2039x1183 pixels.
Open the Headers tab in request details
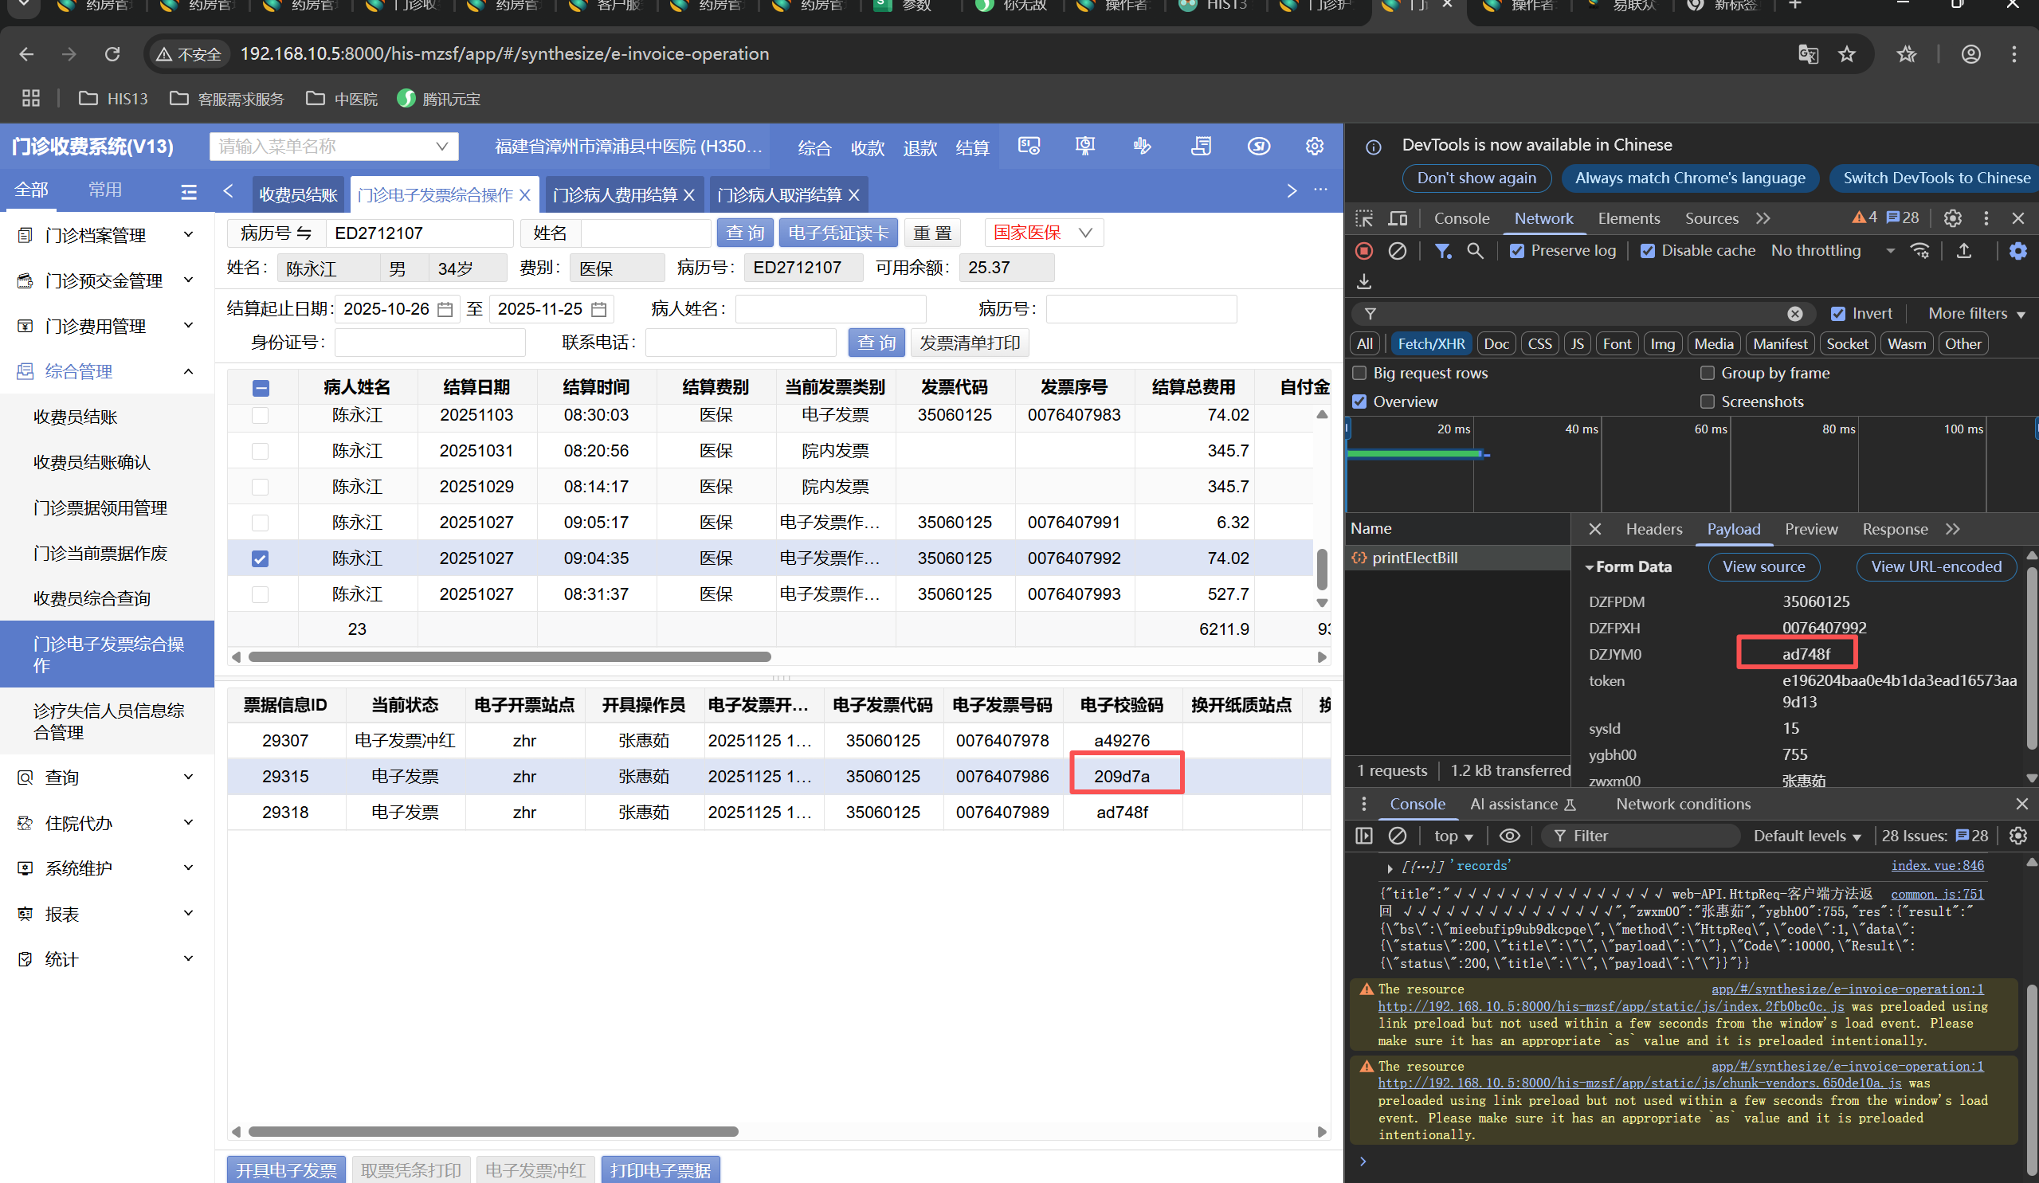1653,529
